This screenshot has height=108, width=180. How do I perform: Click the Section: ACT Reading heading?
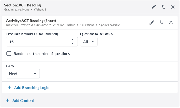(x=22, y=5)
